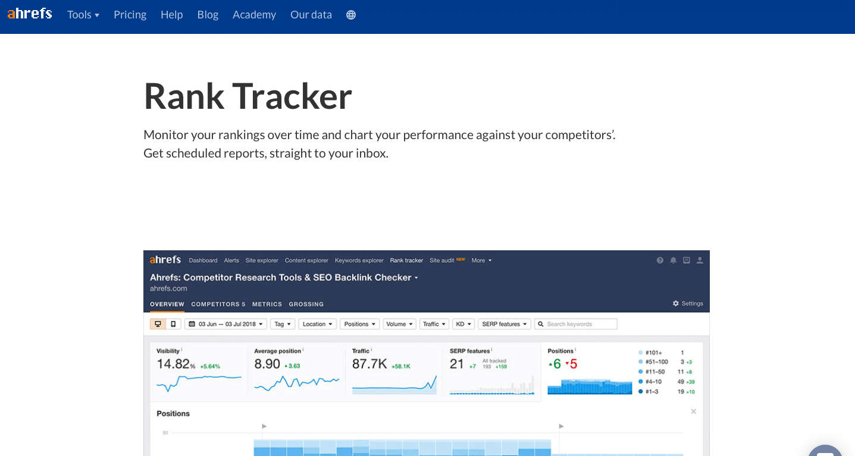
Task: Click the ahrefs logo inside the dashboard screenshot
Action: coord(165,260)
